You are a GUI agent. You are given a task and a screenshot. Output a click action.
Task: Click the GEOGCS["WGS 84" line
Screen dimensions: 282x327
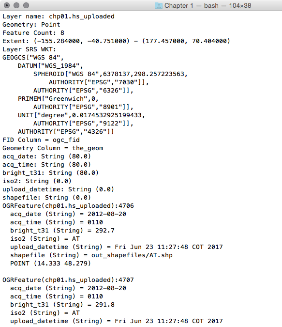pos(33,58)
